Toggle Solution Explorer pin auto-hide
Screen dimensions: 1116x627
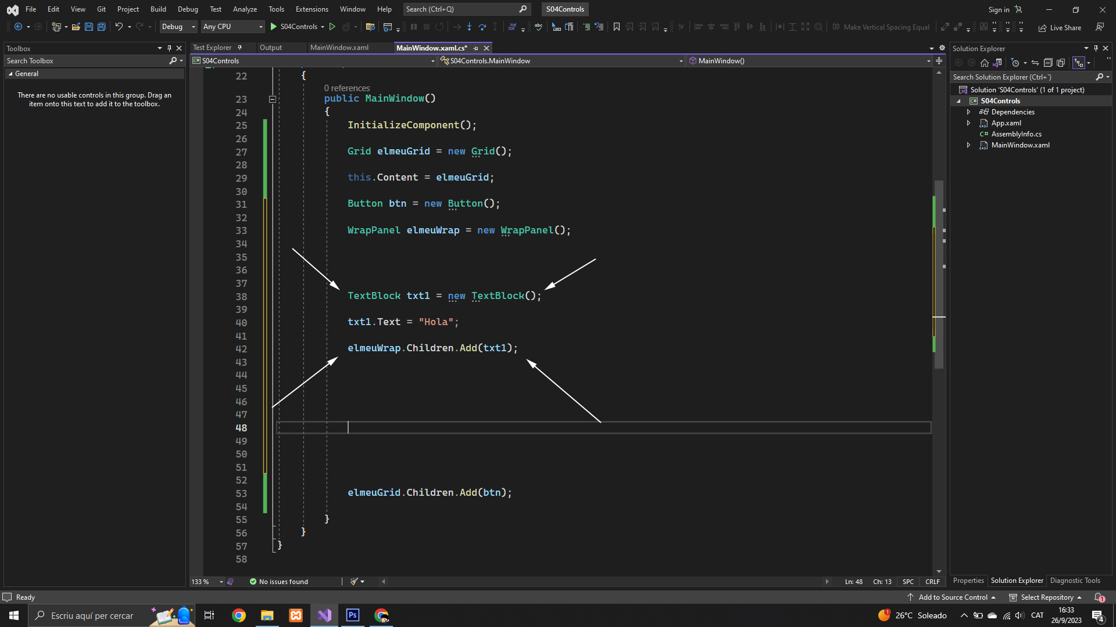click(x=1096, y=48)
